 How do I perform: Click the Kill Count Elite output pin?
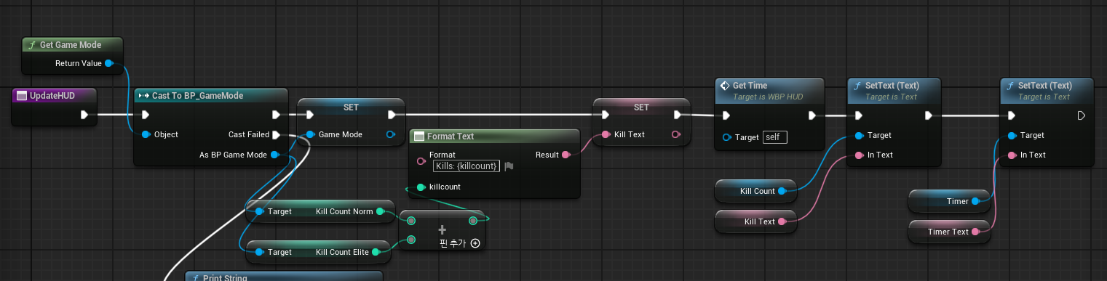point(376,252)
